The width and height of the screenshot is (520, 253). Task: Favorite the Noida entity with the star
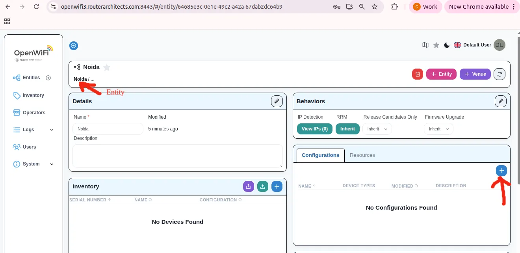(106, 67)
